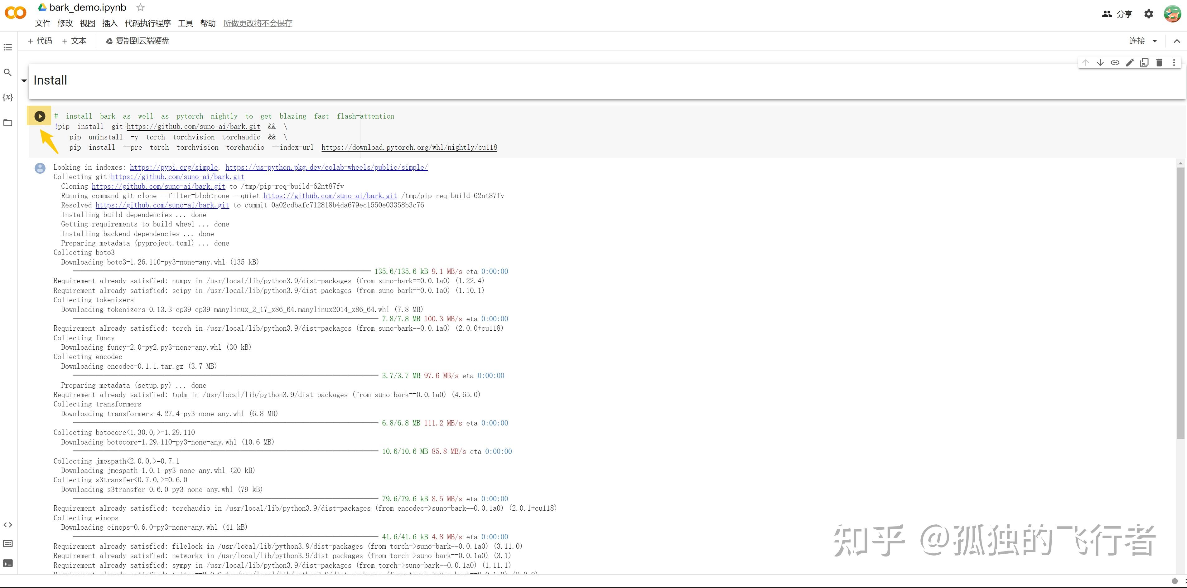
Task: Open the table of contents sidebar icon
Action: (8, 47)
